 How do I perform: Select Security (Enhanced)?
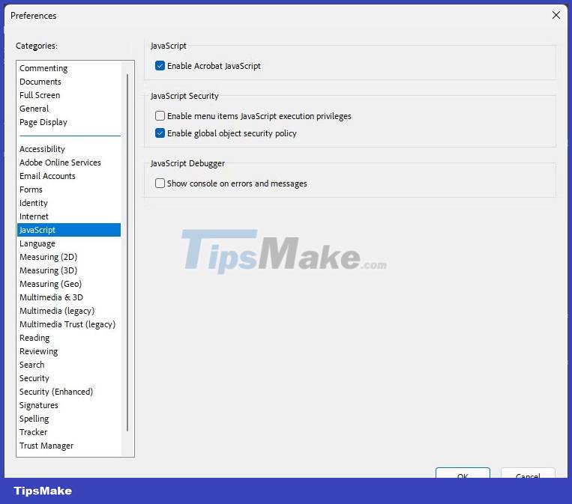pyautogui.click(x=69, y=392)
